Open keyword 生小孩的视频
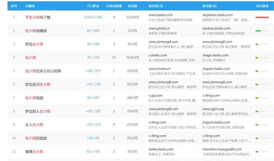 pos(36,138)
